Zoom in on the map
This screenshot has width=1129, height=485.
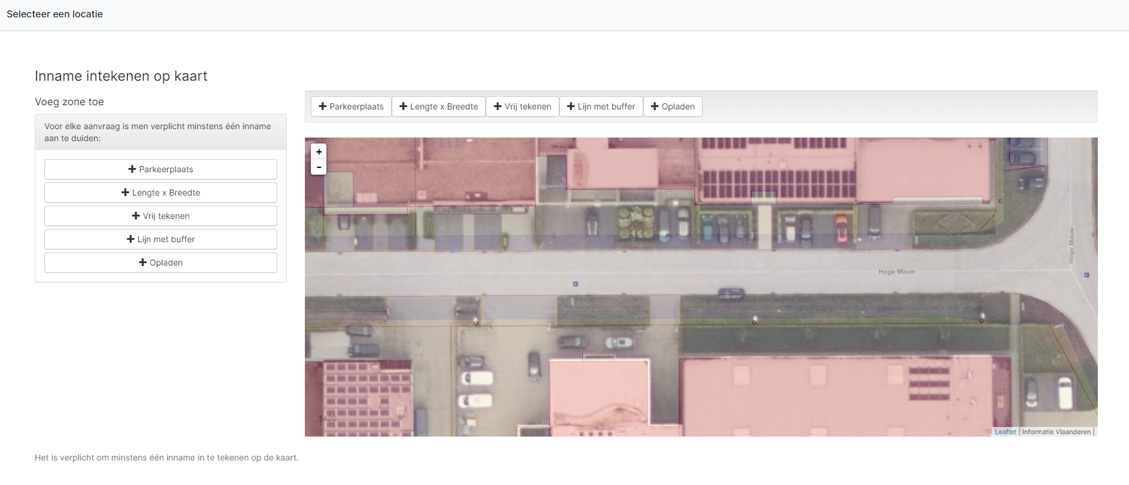pyautogui.click(x=319, y=152)
